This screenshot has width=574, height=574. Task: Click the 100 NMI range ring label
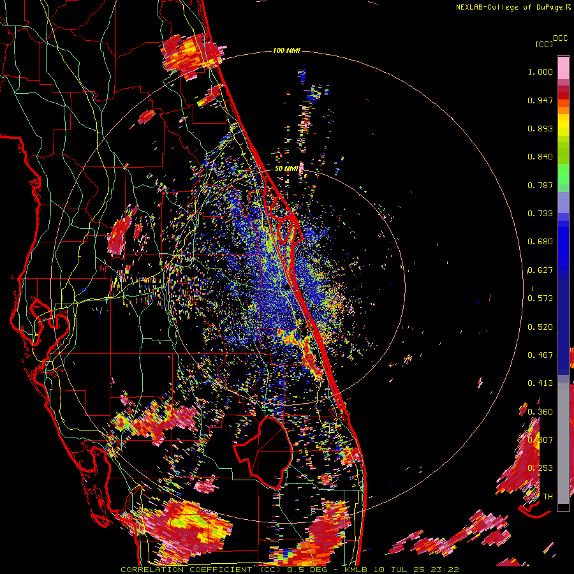286,50
